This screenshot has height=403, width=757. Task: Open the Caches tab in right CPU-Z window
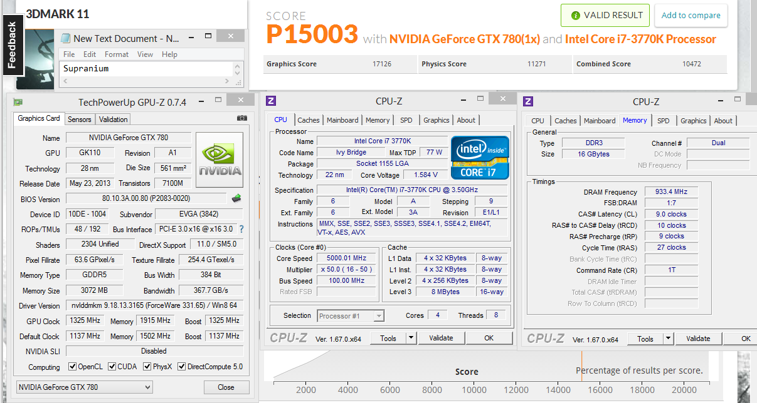tap(566, 121)
